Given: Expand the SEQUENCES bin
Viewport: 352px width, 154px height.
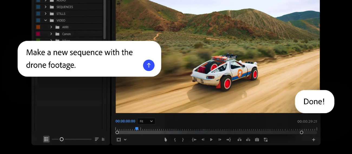Looking at the screenshot, I should [45, 7].
